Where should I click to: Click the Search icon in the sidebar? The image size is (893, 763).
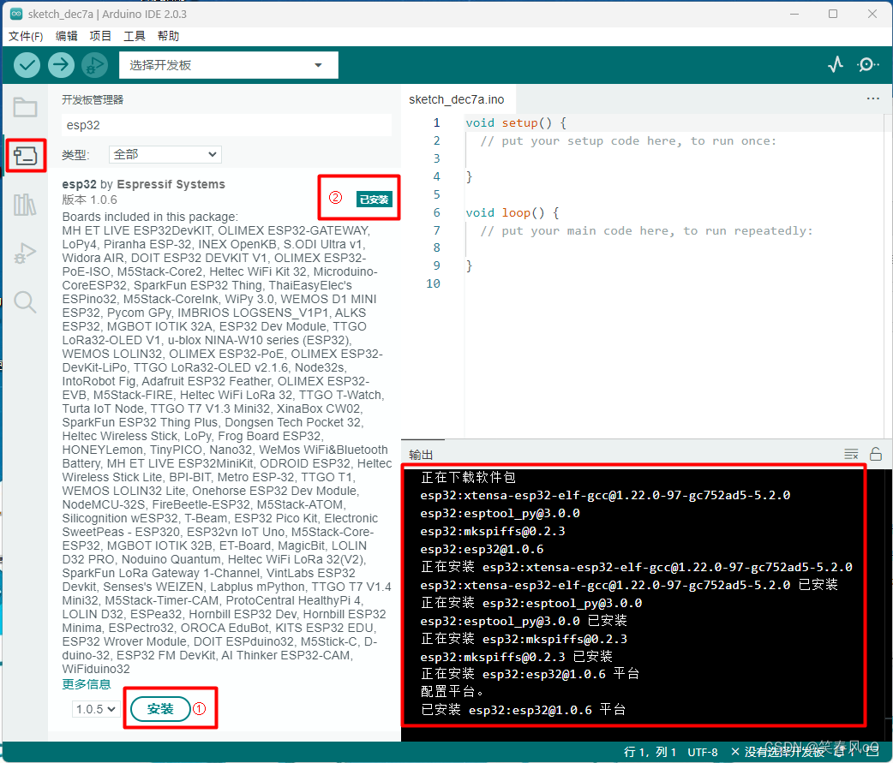(x=26, y=301)
